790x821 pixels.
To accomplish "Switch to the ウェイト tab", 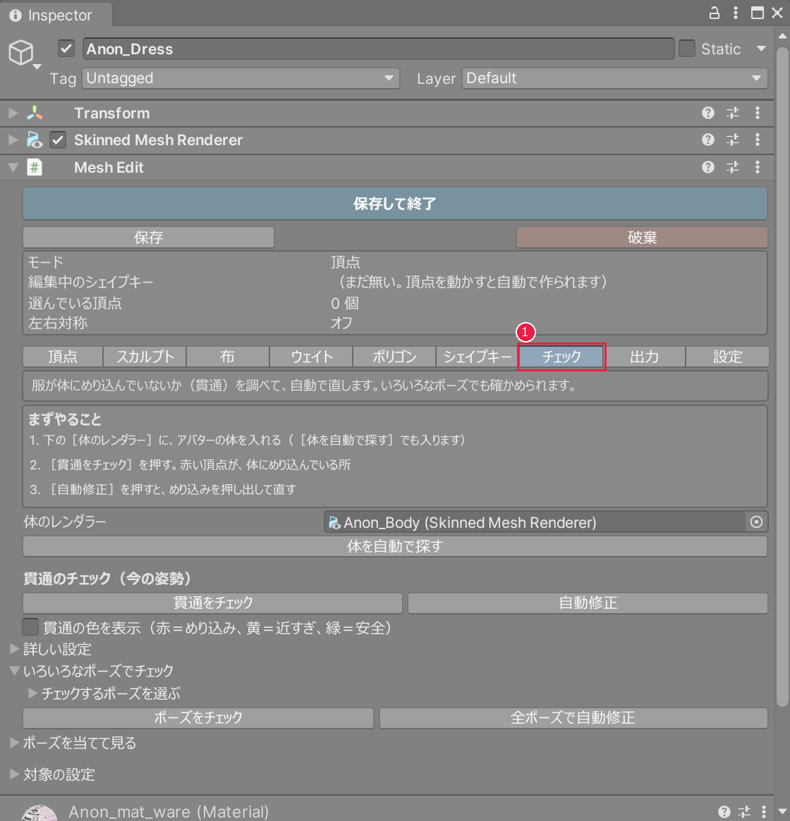I will coord(311,357).
